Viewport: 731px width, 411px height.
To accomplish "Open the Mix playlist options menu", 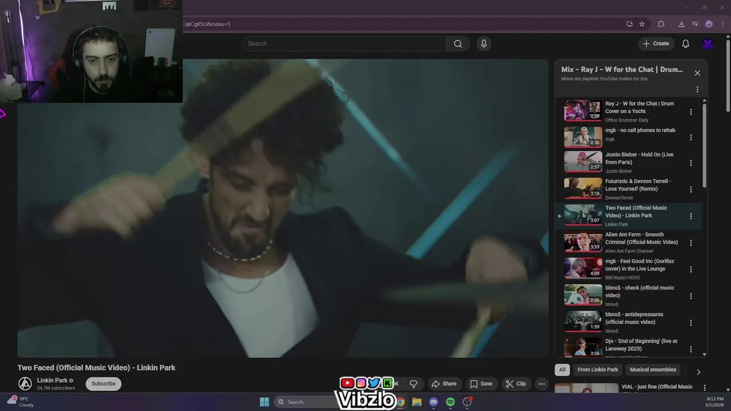I will coord(697,90).
